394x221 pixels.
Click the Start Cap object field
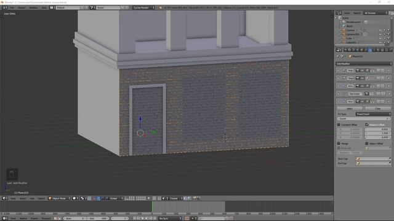373,158
